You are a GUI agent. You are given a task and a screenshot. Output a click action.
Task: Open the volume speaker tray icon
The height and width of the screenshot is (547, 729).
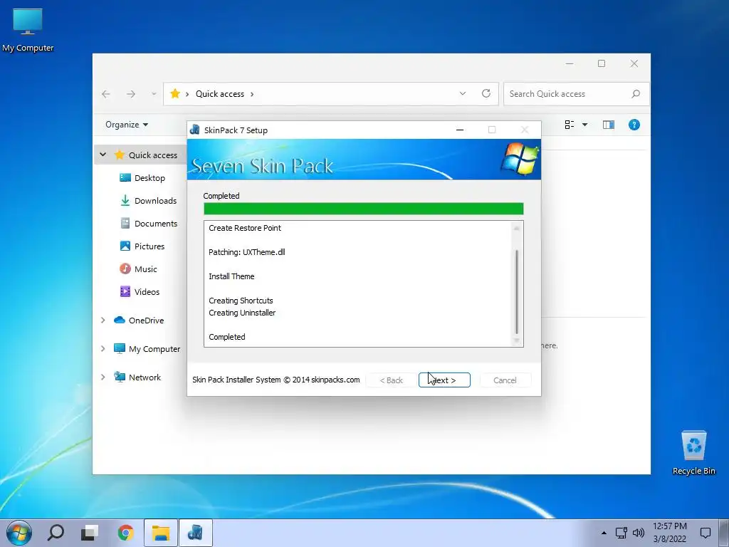(639, 533)
